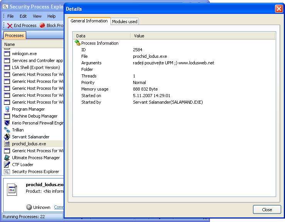Click the Services and Controller app icon
The width and height of the screenshot is (285, 222).
(7, 61)
